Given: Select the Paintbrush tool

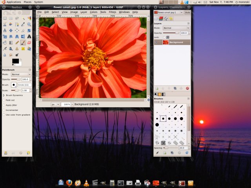Looking at the screenshot, I should 23,43.
